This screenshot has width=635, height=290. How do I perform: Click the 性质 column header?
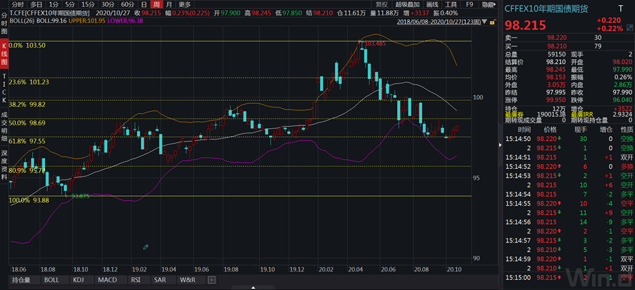(627, 129)
